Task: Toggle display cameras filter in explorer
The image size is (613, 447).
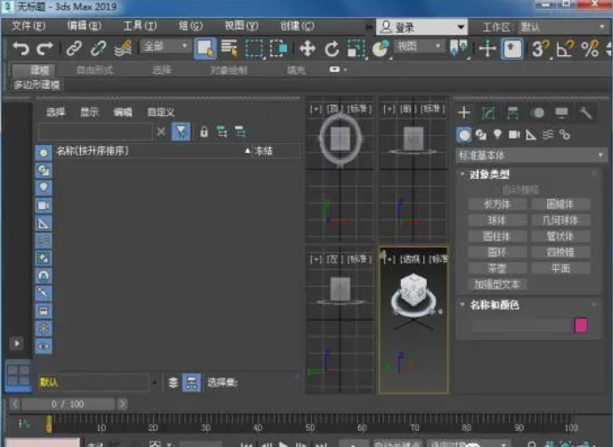Action: 44,206
